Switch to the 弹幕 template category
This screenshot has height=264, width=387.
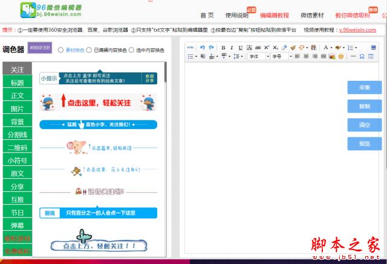(18, 225)
